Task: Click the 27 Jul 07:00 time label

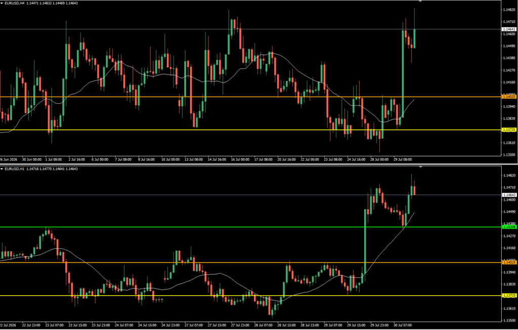Action: (x=194, y=325)
